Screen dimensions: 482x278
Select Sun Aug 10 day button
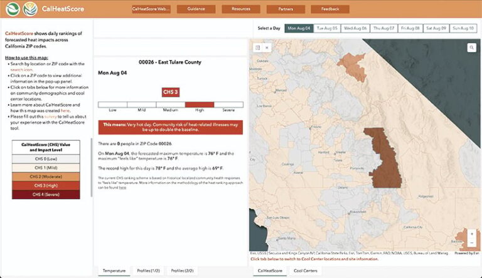(x=463, y=28)
